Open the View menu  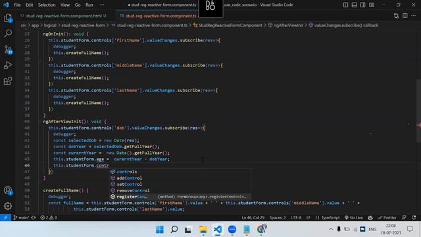[x=65, y=5]
